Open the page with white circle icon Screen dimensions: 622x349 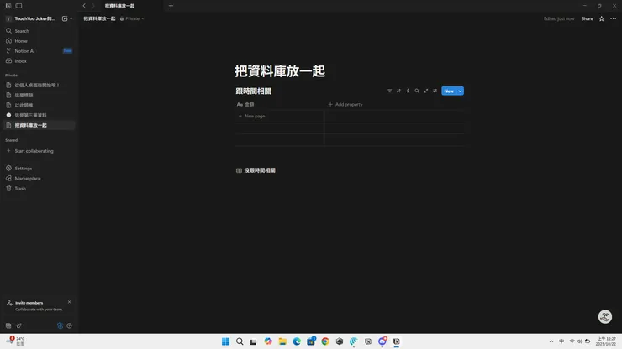pyautogui.click(x=39, y=115)
